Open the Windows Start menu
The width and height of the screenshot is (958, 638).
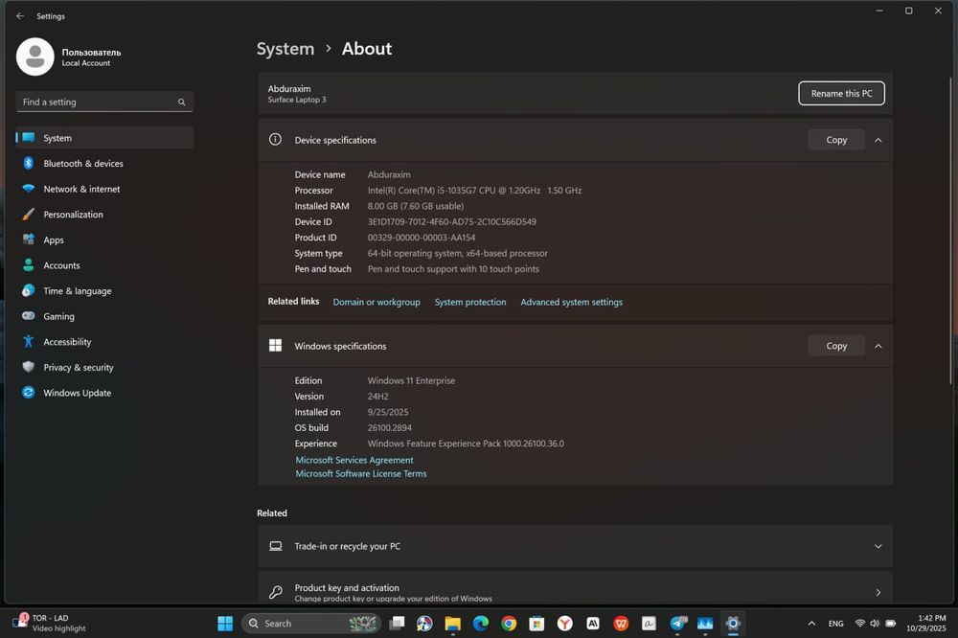point(225,624)
